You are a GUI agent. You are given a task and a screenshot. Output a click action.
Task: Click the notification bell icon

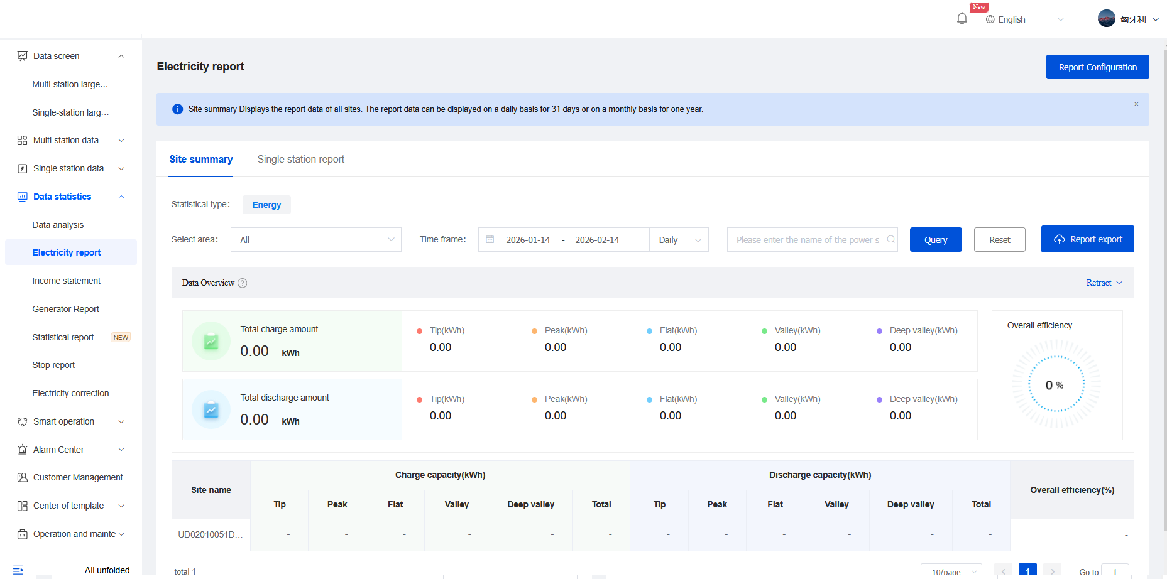[962, 19]
